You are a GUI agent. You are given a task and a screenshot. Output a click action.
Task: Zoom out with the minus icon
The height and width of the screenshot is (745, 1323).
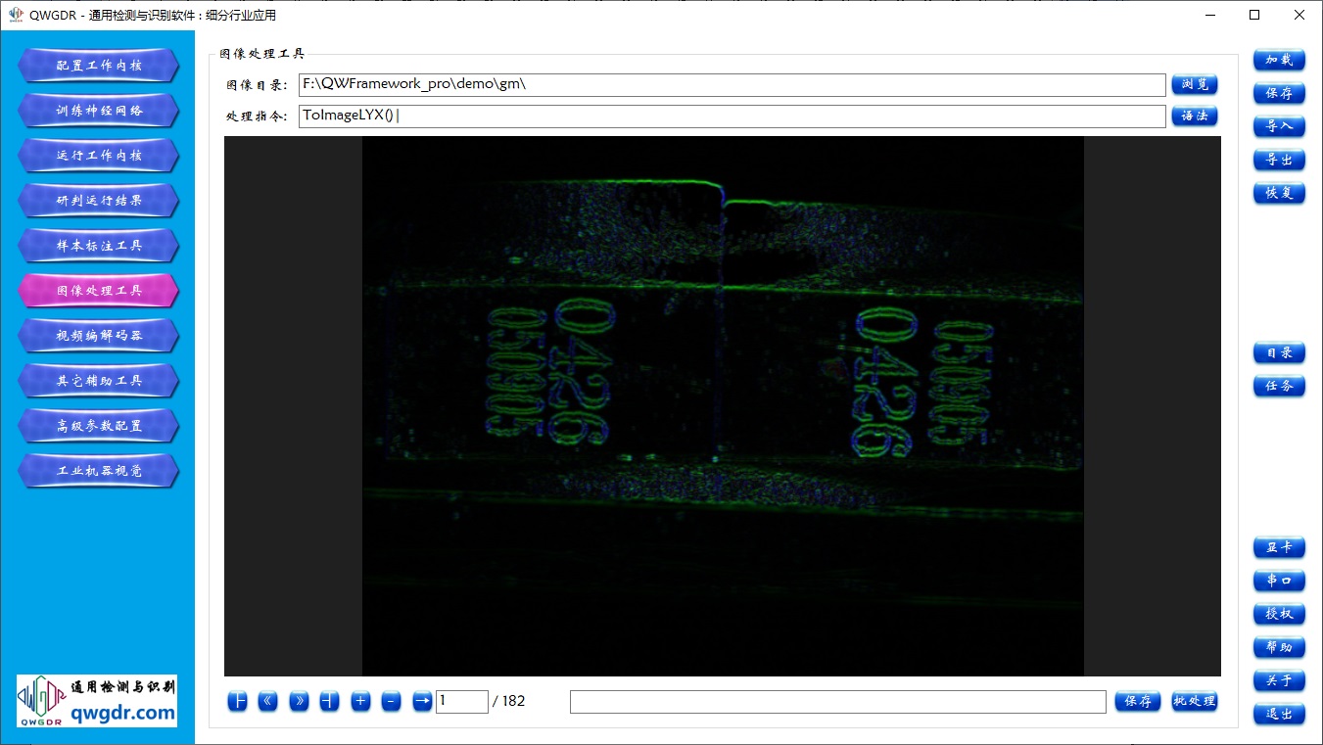click(x=391, y=701)
